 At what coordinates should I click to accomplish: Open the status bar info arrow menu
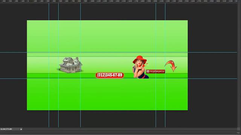coord(21,129)
